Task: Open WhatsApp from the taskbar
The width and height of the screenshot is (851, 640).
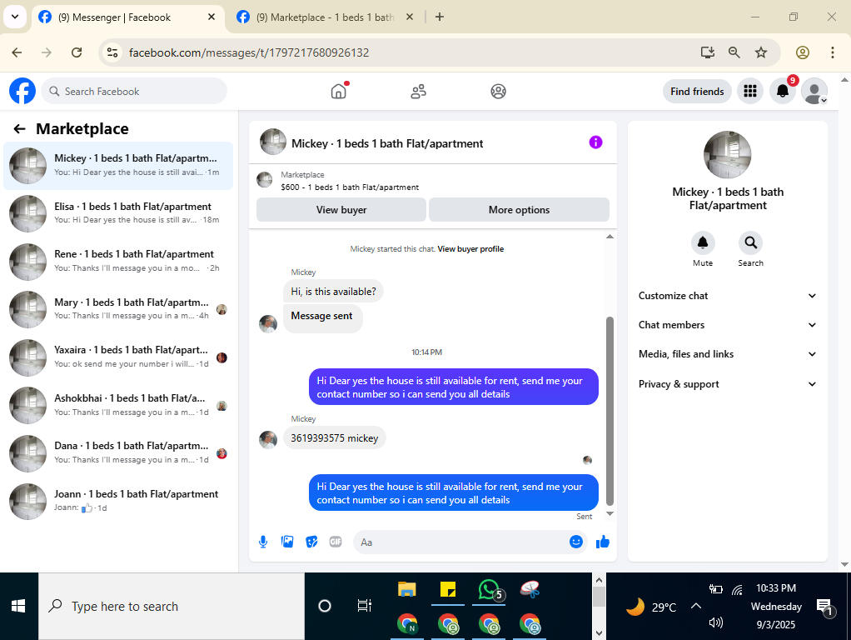Action: (x=490, y=591)
